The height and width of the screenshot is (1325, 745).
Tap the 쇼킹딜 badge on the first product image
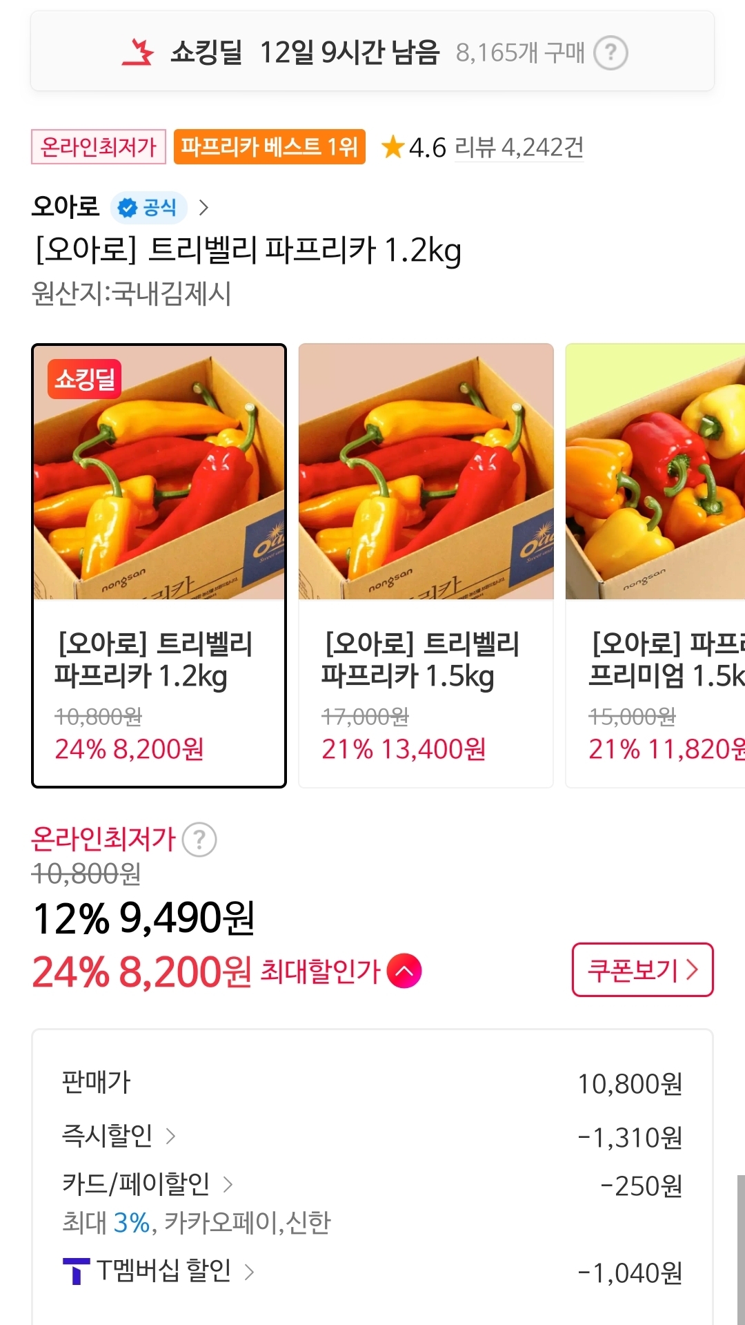[85, 379]
